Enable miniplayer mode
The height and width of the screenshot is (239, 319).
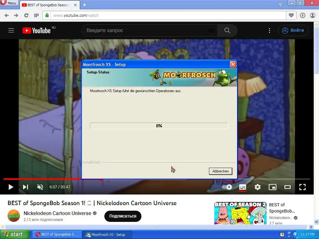pos(272,187)
